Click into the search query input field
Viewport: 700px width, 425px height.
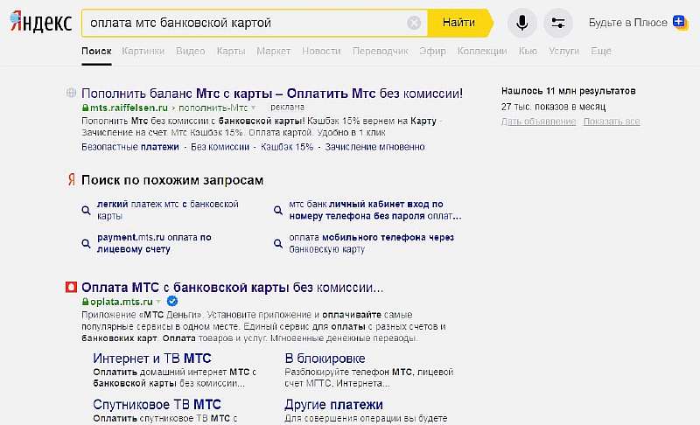(x=241, y=23)
